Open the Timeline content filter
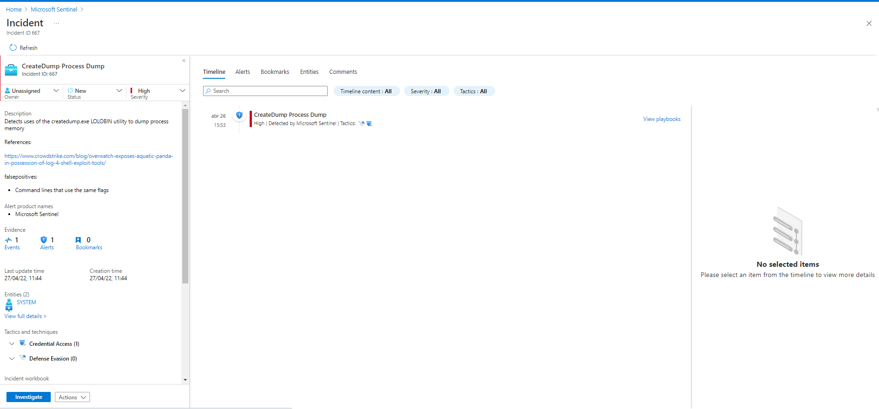Viewport: 879px width, 409px height. tap(366, 91)
